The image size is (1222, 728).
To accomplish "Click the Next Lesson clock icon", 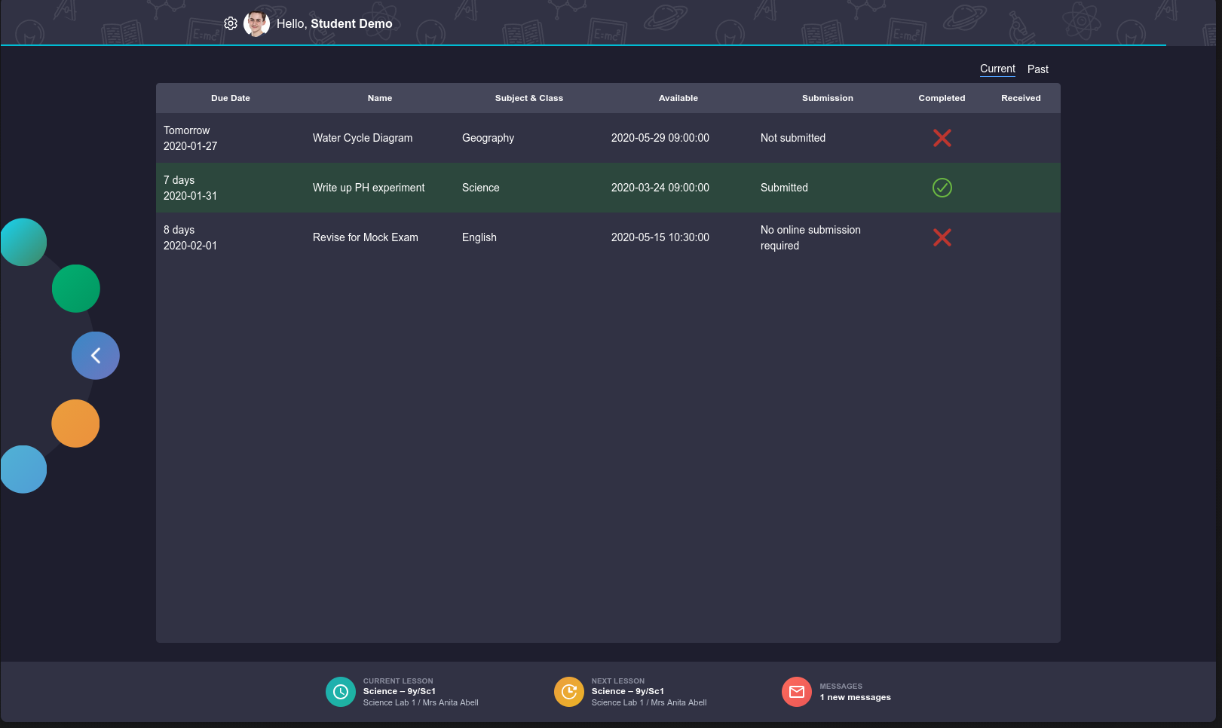I will pyautogui.click(x=569, y=692).
